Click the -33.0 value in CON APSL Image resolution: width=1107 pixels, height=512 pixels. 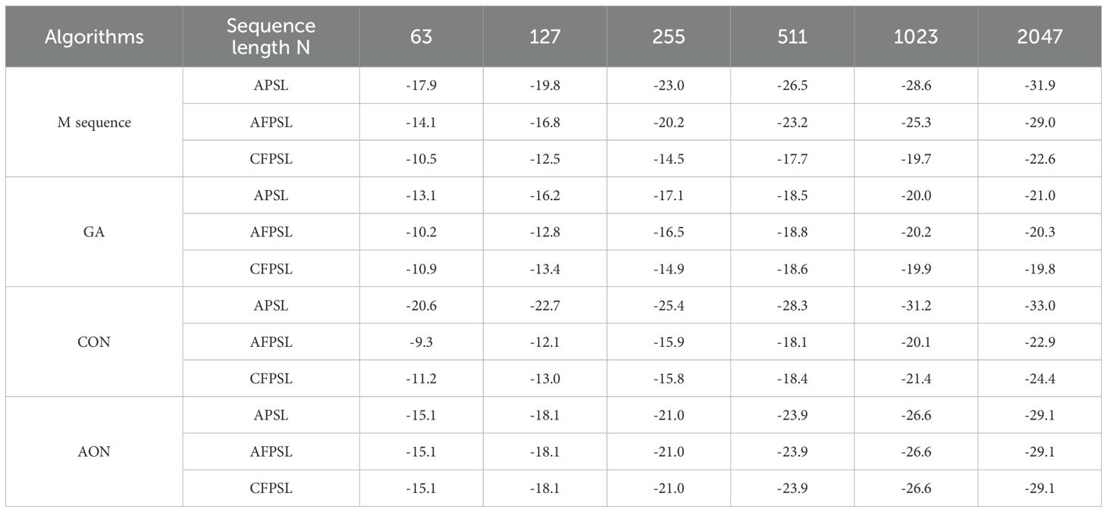coord(1039,306)
